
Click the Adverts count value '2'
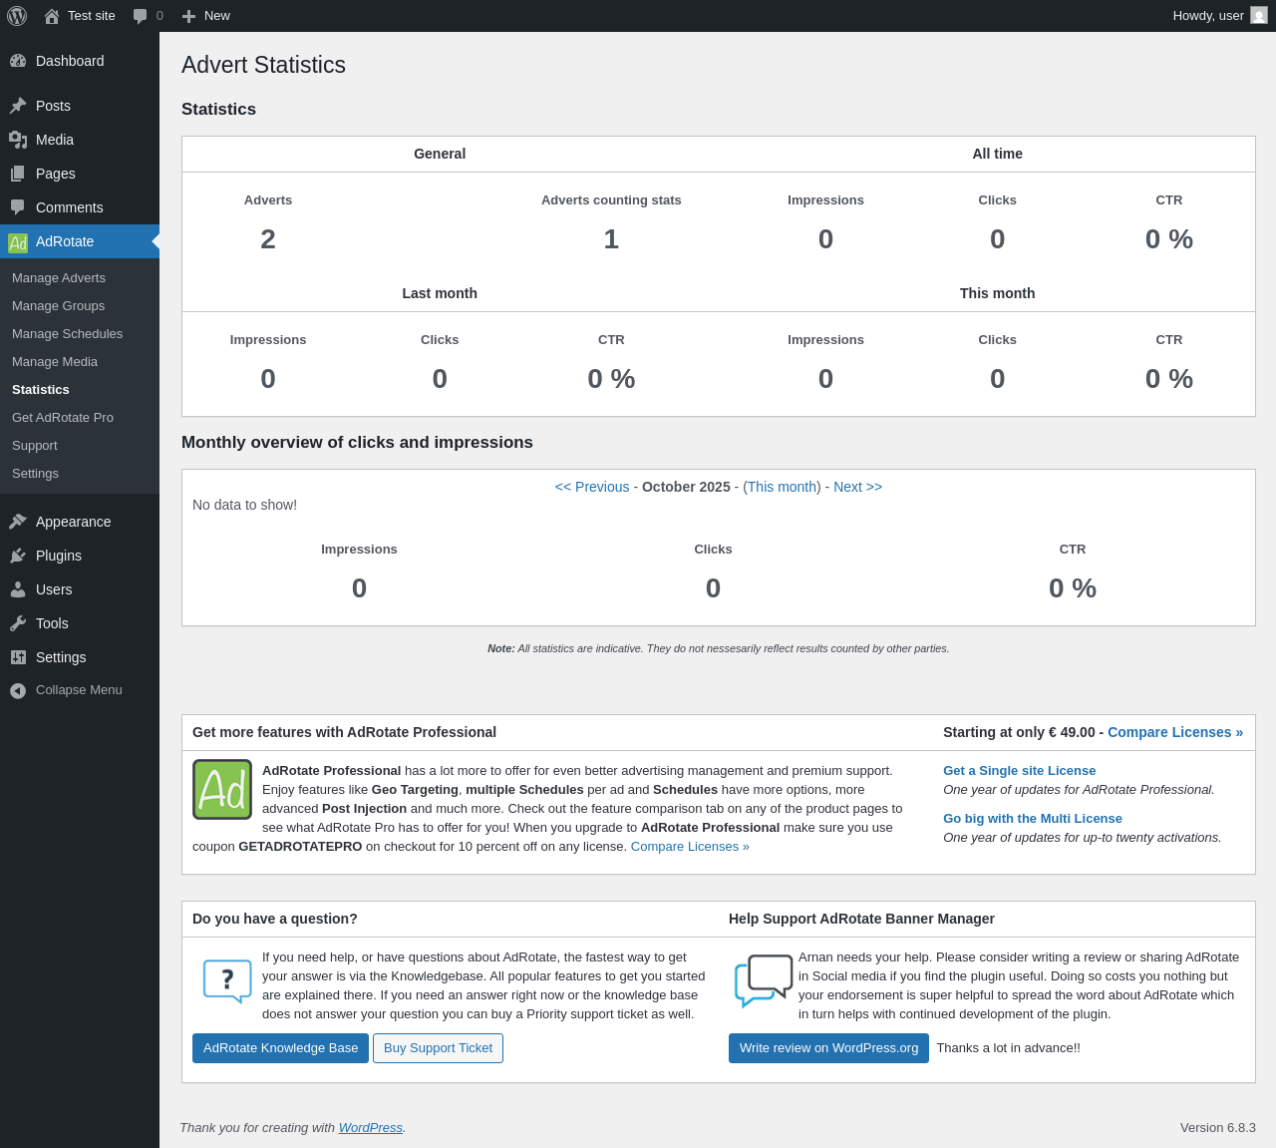[268, 239]
